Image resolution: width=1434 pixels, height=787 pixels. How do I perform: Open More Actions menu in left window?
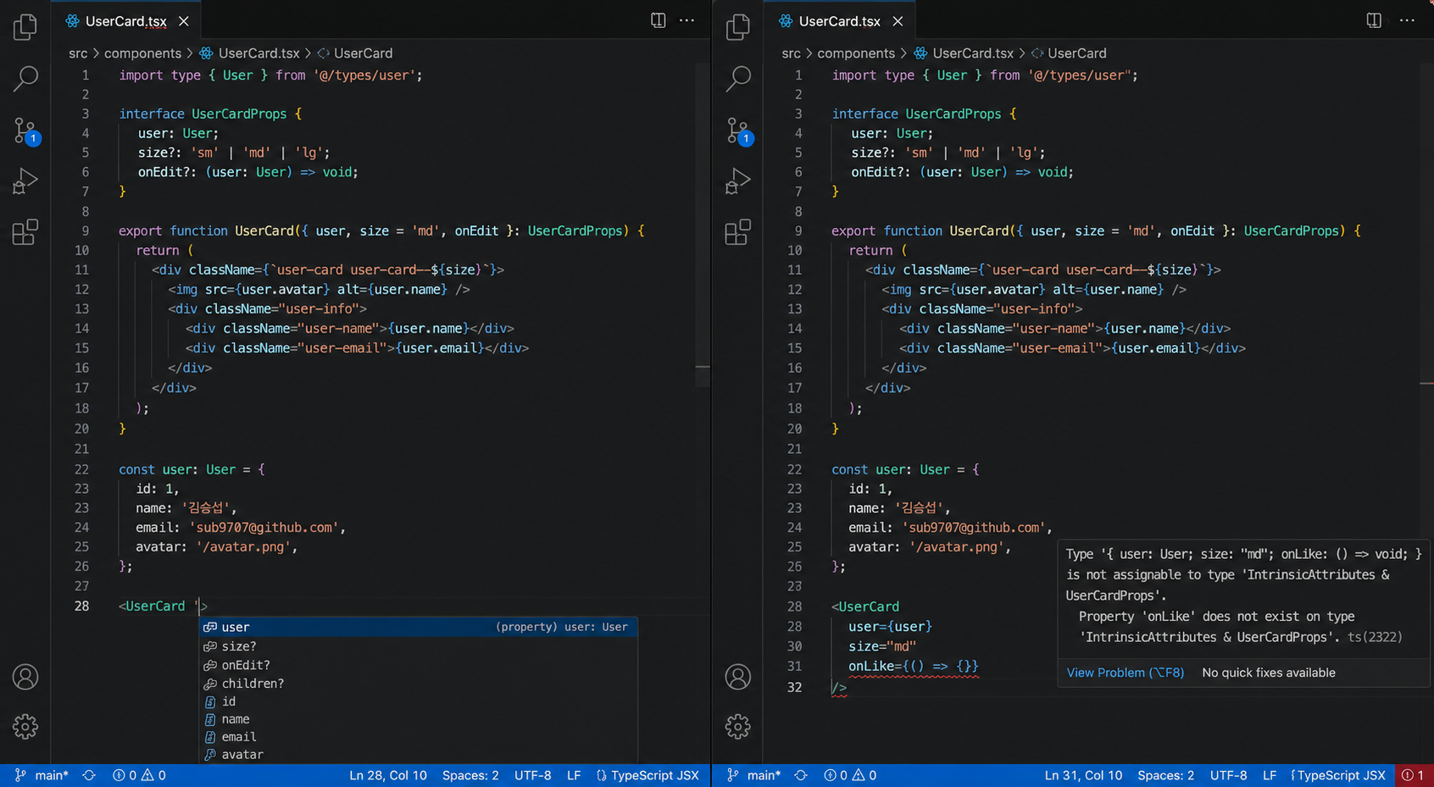click(686, 20)
